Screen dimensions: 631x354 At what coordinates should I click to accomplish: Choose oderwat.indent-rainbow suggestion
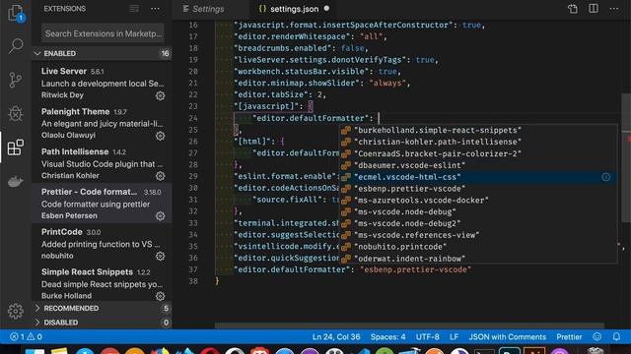pos(478,259)
